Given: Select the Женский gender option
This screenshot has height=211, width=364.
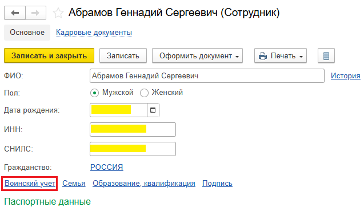Looking at the screenshot, I should coord(144,93).
